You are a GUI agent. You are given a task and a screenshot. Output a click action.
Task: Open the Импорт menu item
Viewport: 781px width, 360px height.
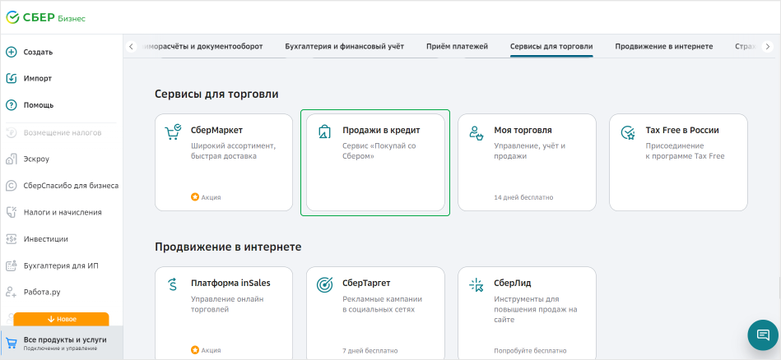tap(37, 79)
